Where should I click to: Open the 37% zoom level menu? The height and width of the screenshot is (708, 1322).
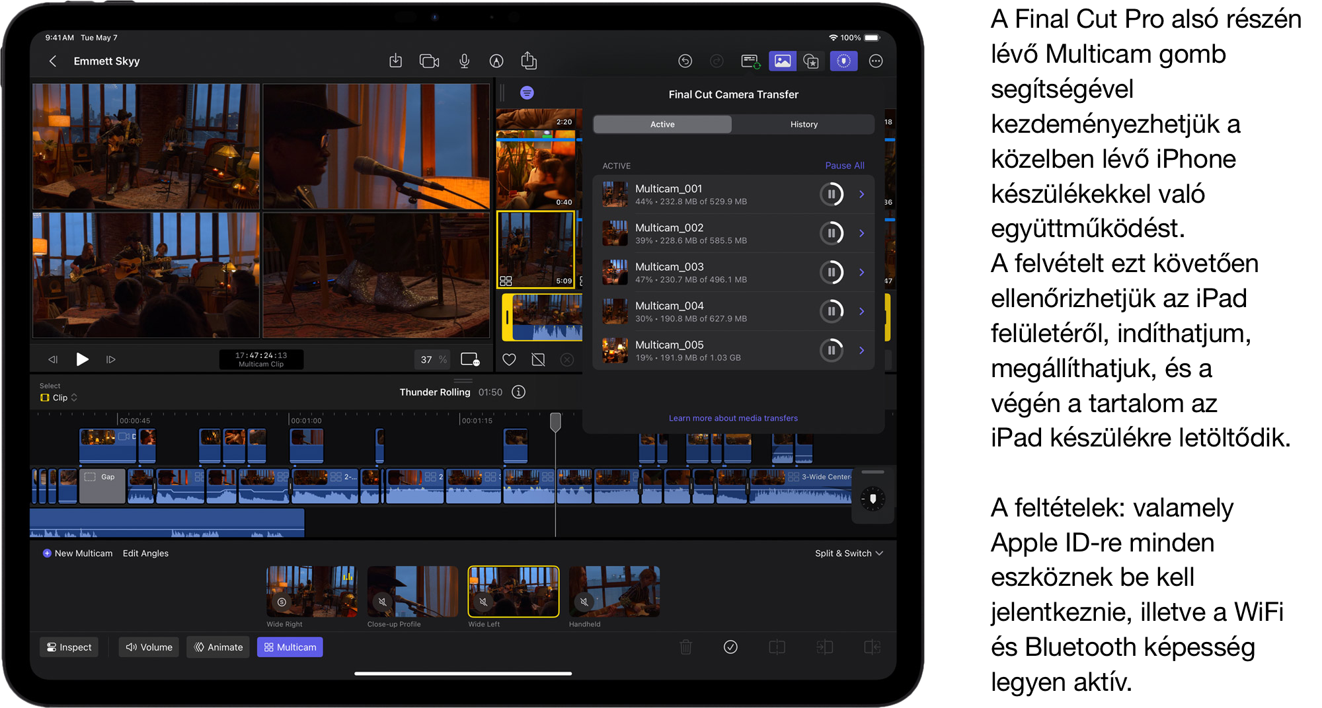pyautogui.click(x=433, y=359)
